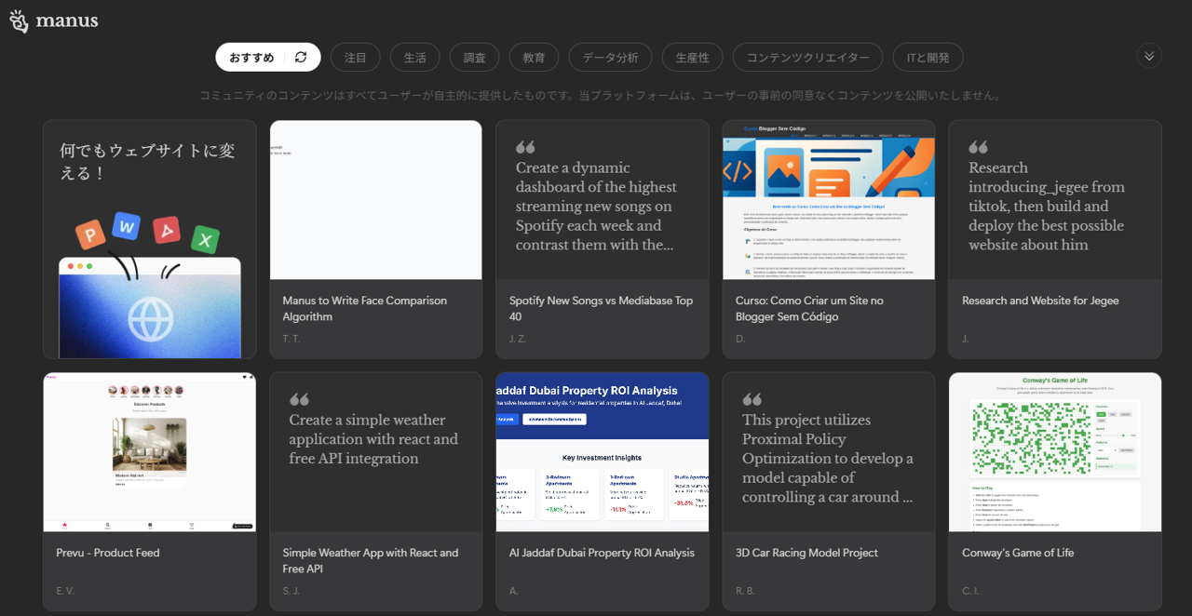
Task: Open 'Simple Weather App with React' title
Action: (371, 561)
